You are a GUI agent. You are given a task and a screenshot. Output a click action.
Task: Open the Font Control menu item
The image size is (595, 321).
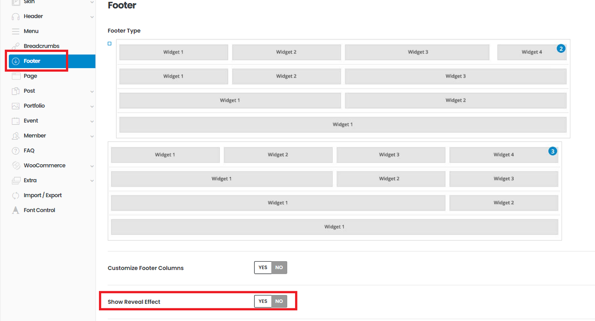coord(39,210)
